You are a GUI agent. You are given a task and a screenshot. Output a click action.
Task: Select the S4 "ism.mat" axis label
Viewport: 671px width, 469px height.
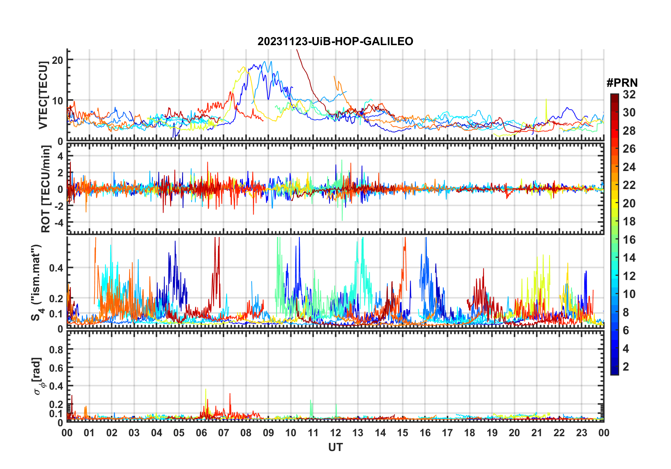coord(36,282)
